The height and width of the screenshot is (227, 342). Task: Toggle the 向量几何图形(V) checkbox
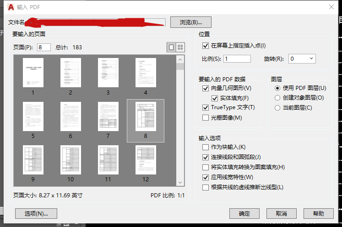(x=205, y=88)
